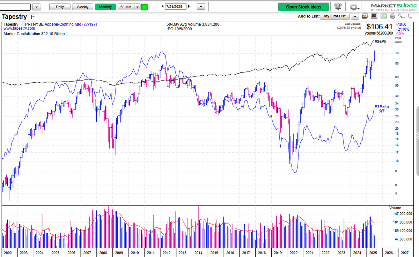
Task: Select the Monthly timeframe button
Action: (105, 7)
